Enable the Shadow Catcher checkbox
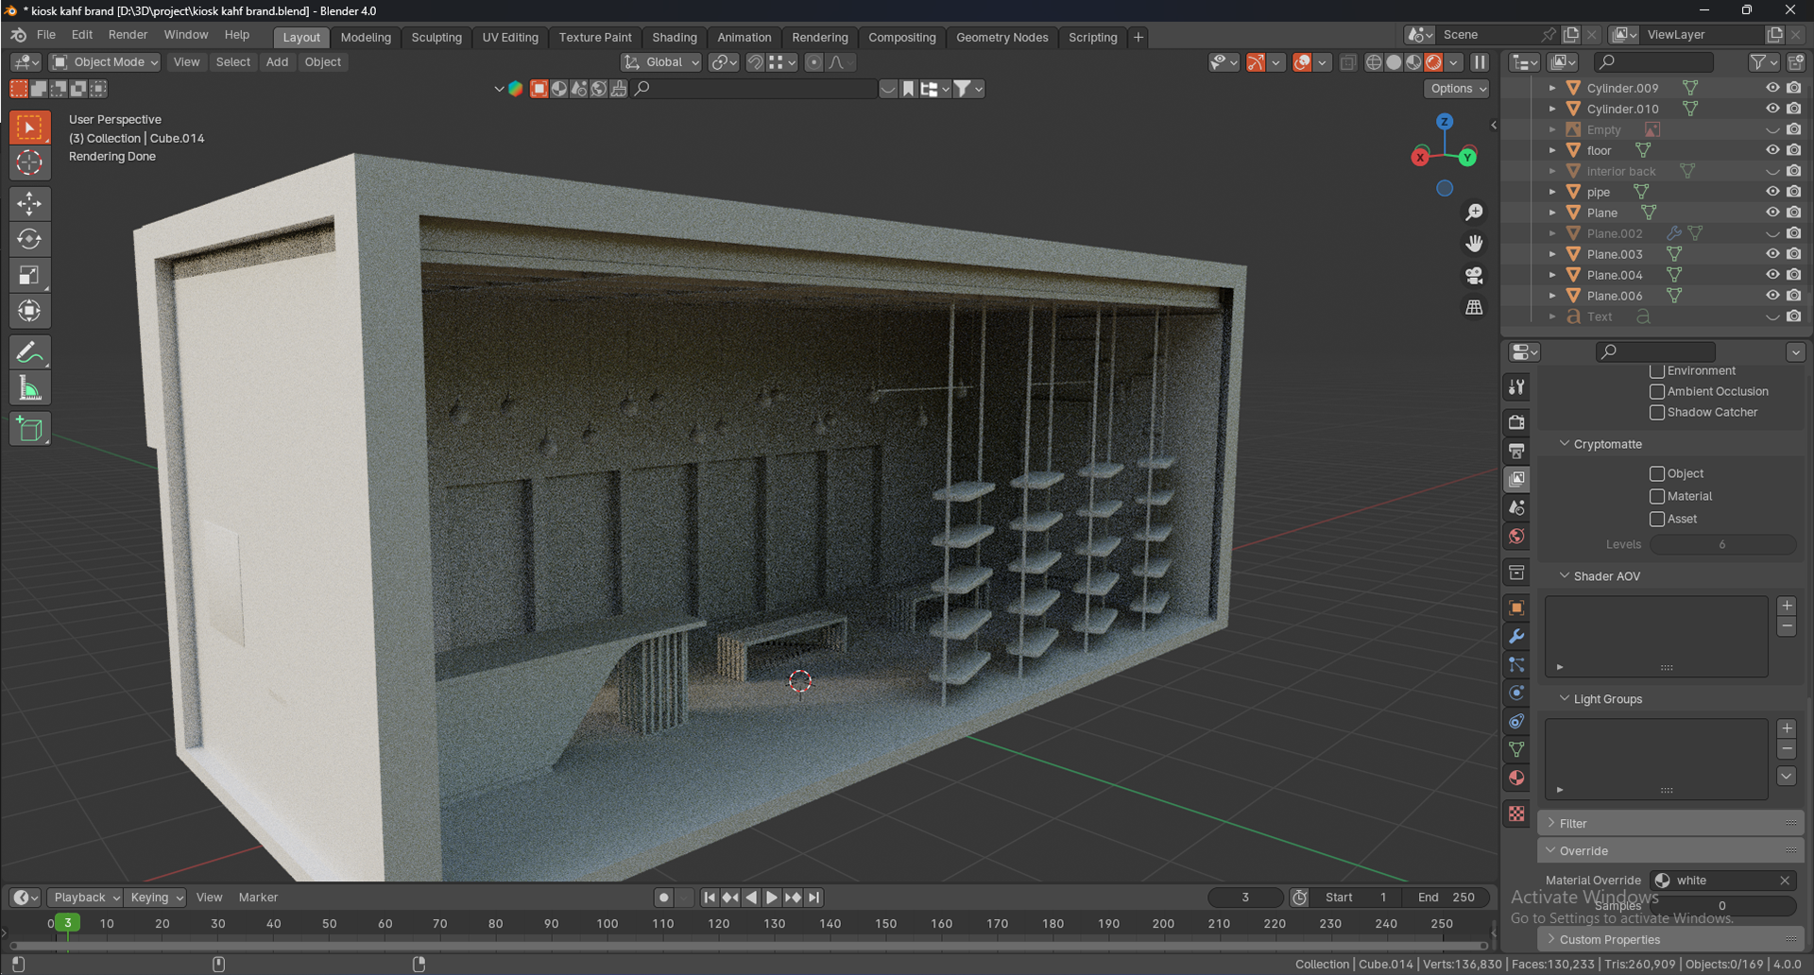The image size is (1814, 975). point(1657,413)
